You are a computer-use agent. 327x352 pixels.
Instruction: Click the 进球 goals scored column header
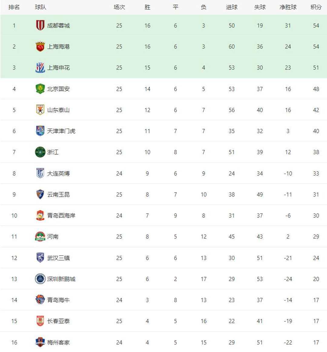pos(232,7)
